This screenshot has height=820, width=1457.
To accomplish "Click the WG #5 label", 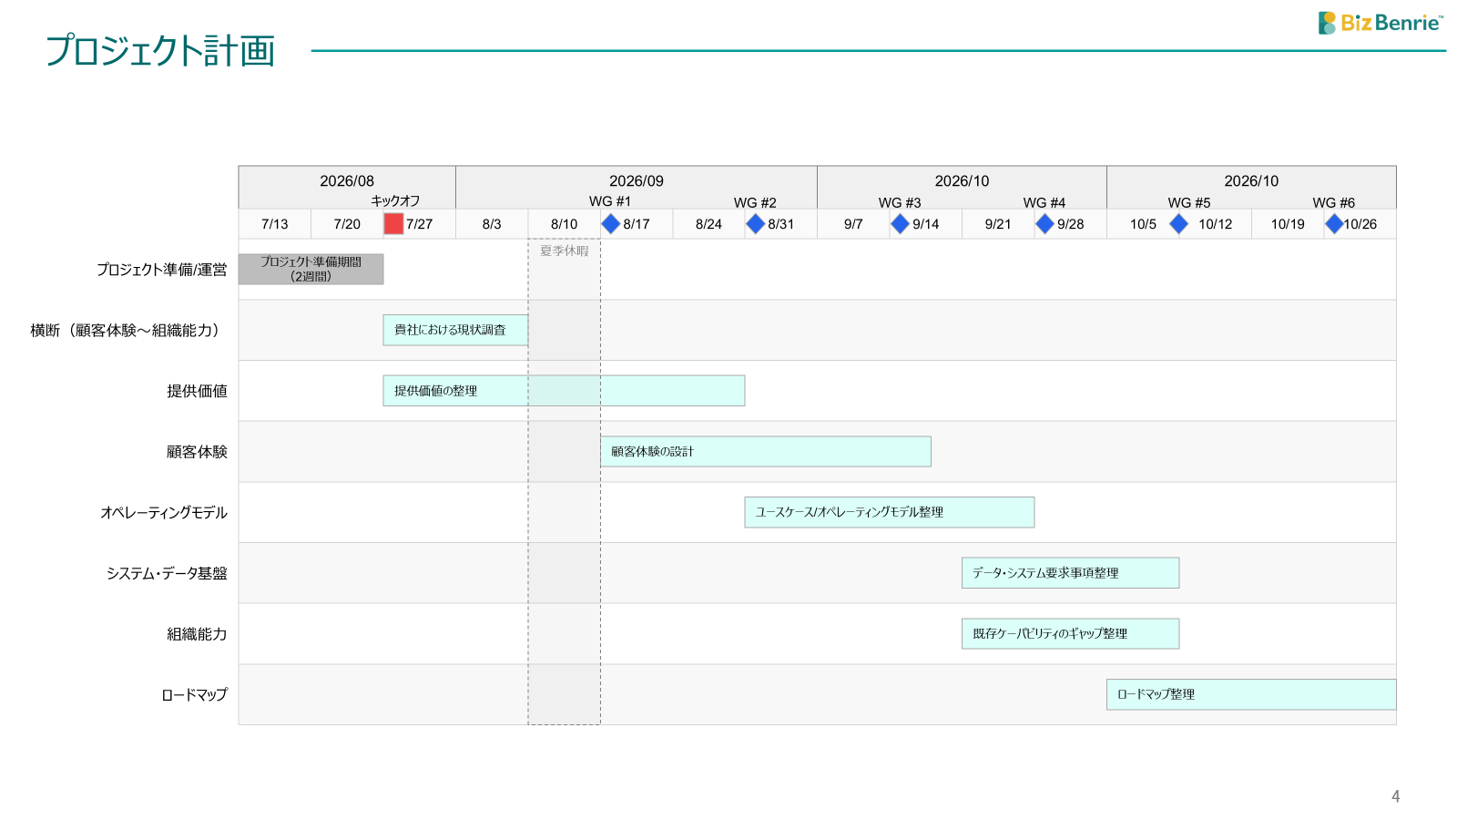I will 1189,202.
